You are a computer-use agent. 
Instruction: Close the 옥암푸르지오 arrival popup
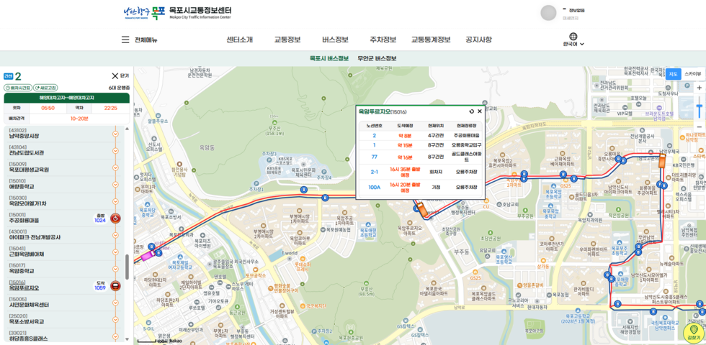pos(480,111)
